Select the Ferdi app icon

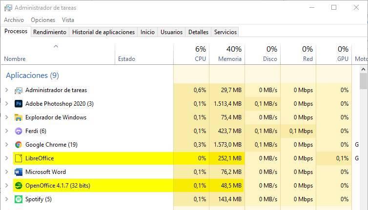pyautogui.click(x=19, y=131)
